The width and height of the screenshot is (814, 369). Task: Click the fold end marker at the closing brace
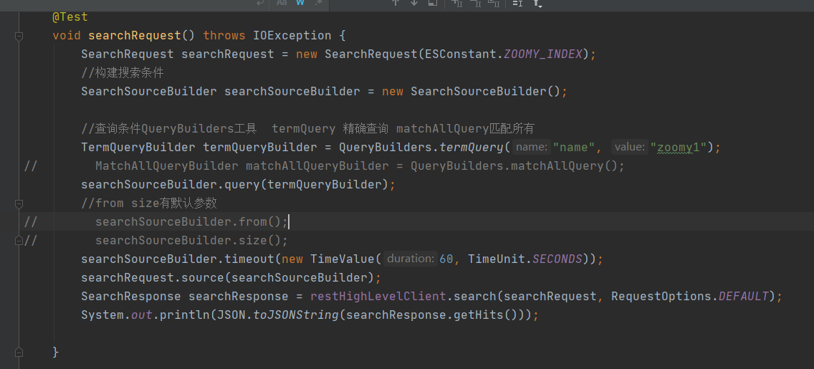[x=19, y=352]
